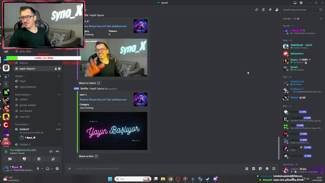Click the chat area scrollbar thumb
The image size is (325, 183).
tap(279, 148)
